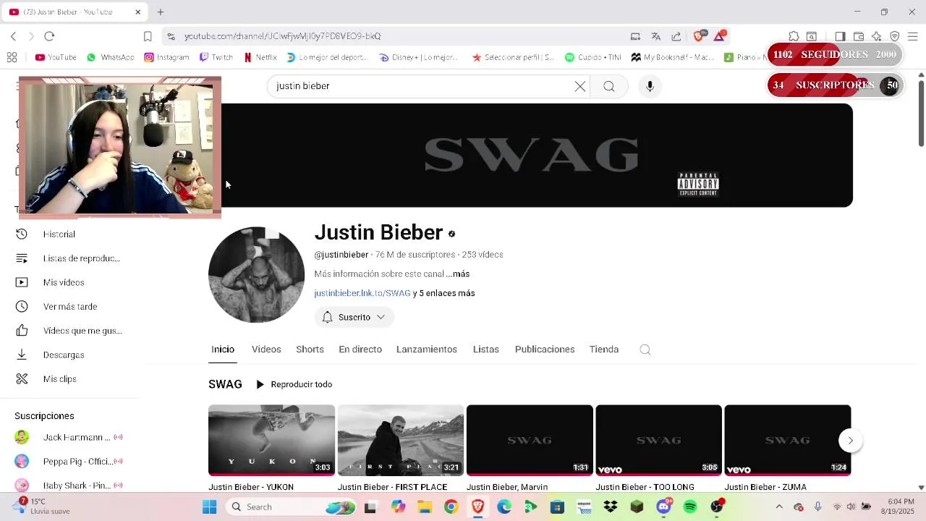
Task: Bookmark this page in address bar
Action: pos(148,36)
